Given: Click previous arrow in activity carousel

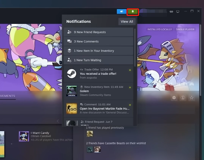Looking at the screenshot, I should (58, 121).
